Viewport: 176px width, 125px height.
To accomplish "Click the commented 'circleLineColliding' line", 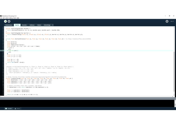I will click(40, 67).
